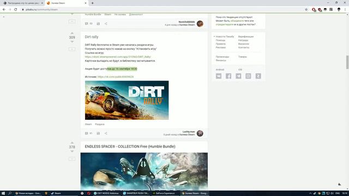Open the Telegram social icon in sidebar

238,76
